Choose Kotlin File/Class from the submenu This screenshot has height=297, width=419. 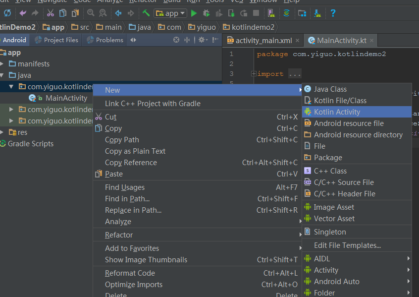[x=357, y=101]
